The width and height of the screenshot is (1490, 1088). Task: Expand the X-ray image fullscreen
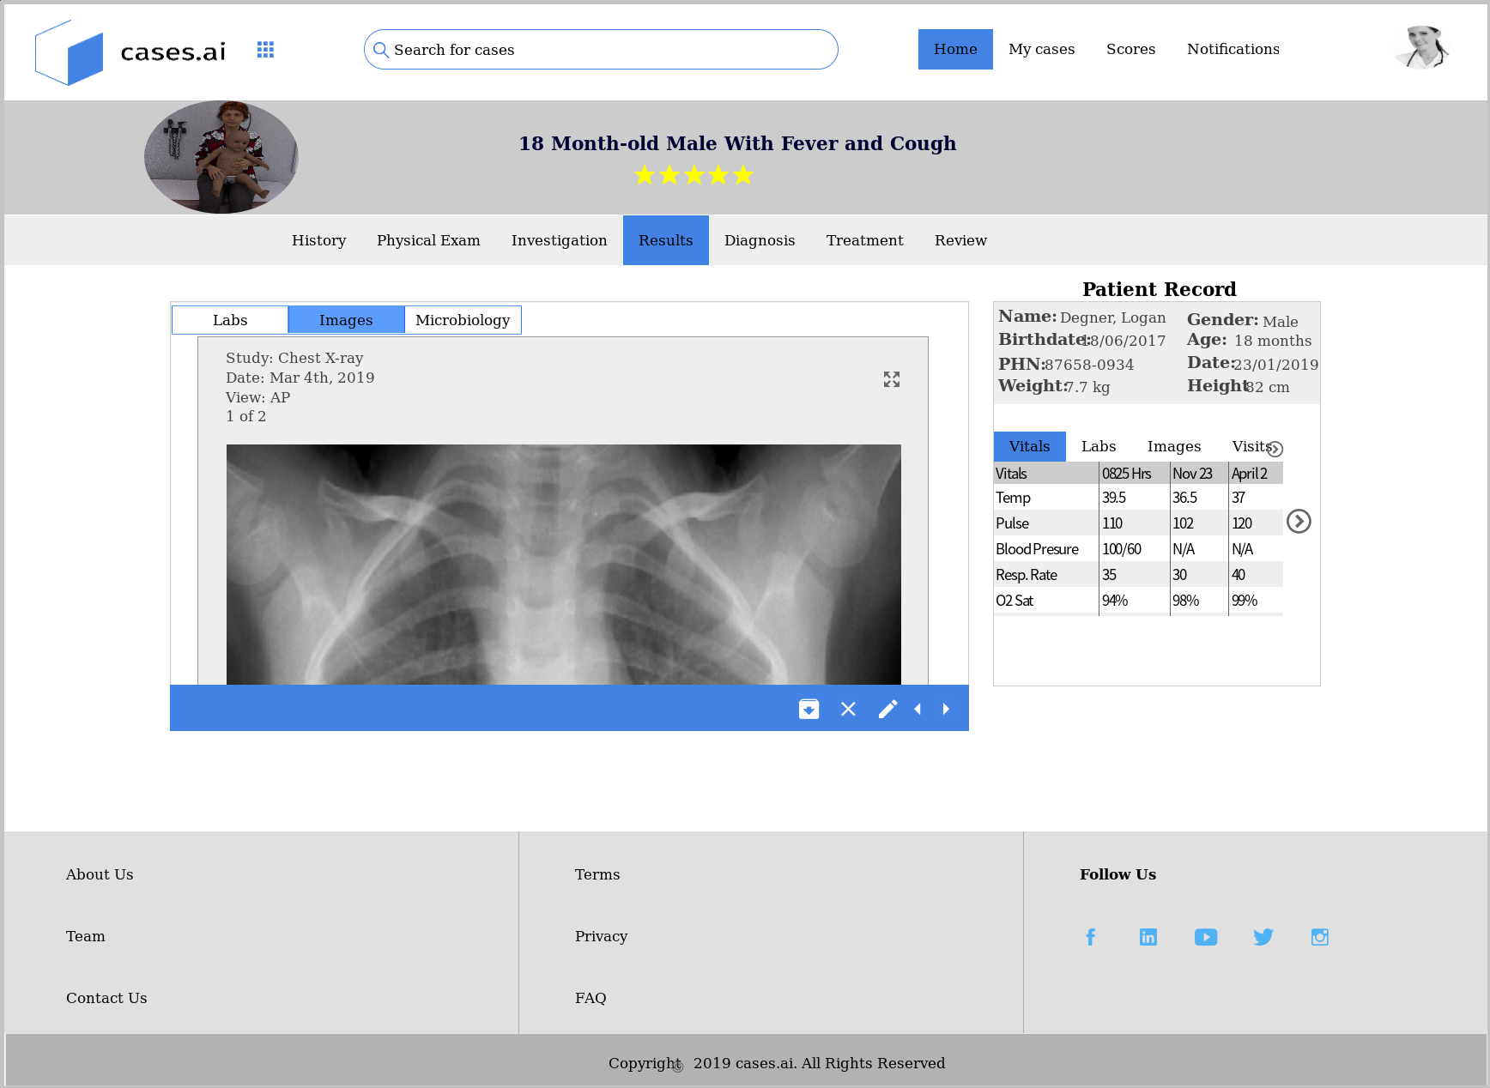892,379
